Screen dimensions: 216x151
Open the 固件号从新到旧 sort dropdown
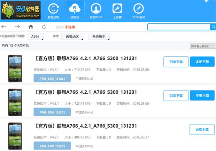203,46
